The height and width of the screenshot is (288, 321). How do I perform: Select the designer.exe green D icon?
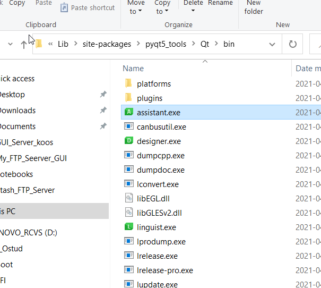click(129, 141)
